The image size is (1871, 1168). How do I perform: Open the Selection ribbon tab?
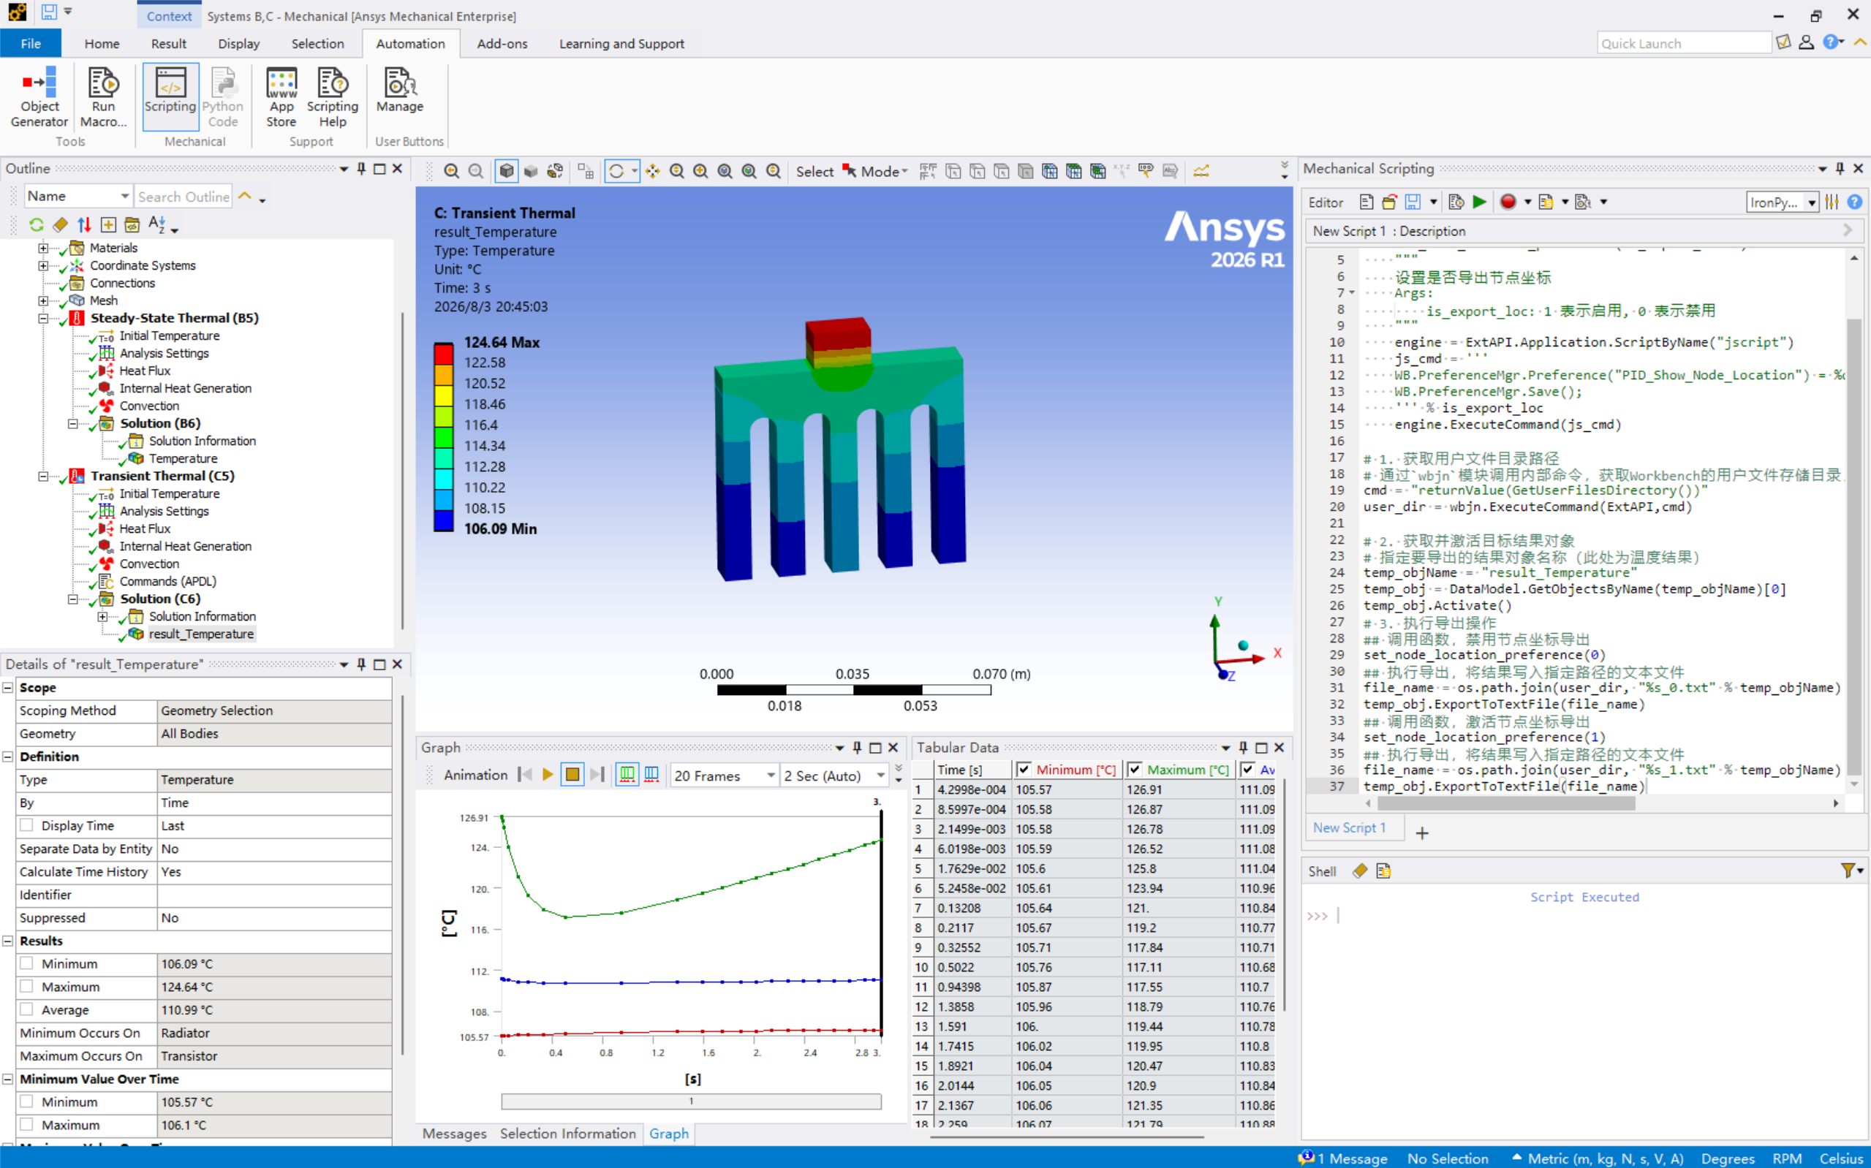pyautogui.click(x=317, y=43)
